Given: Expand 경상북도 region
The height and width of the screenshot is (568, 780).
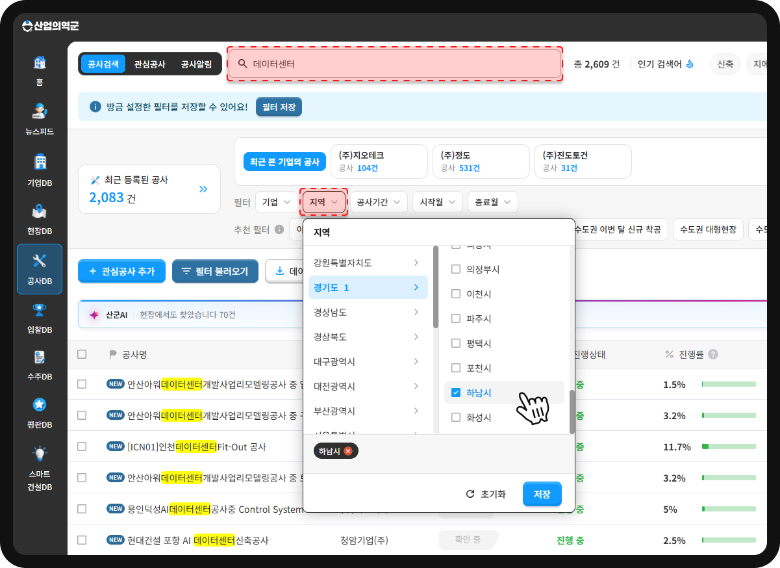Looking at the screenshot, I should [x=368, y=337].
